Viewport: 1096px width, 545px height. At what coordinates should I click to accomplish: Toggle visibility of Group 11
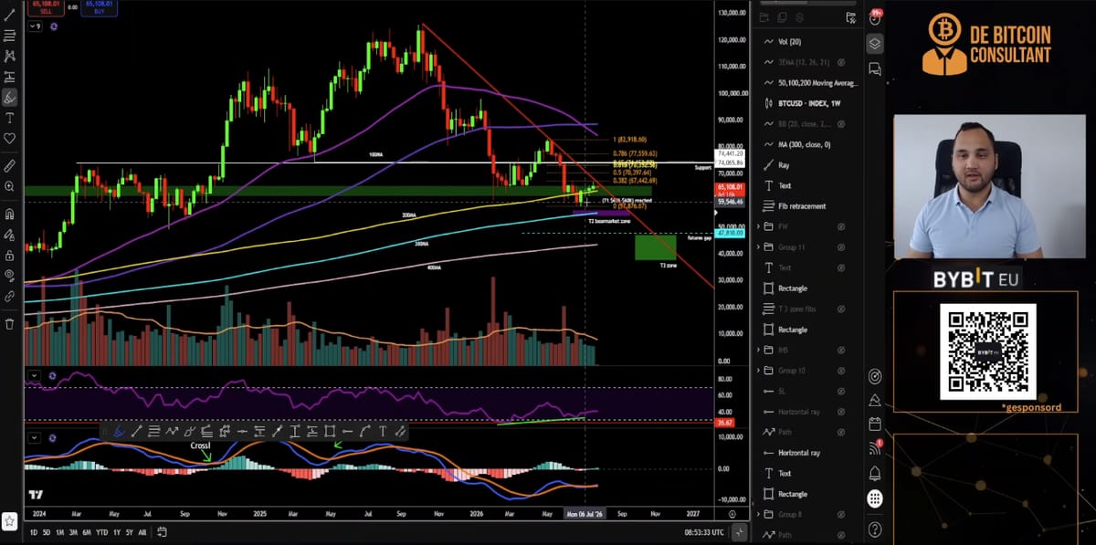tap(841, 247)
